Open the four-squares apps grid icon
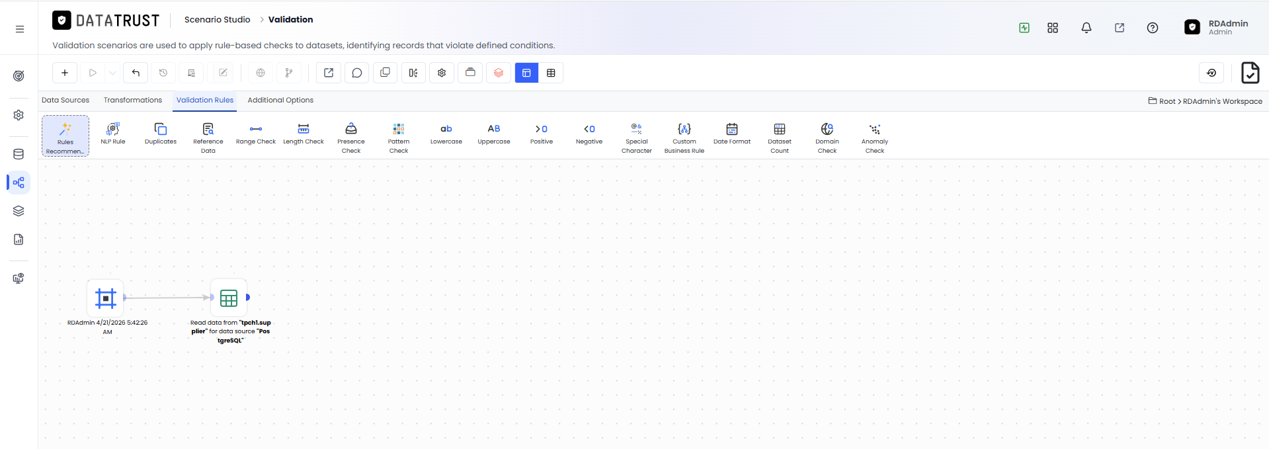The width and height of the screenshot is (1269, 449). tap(1053, 28)
